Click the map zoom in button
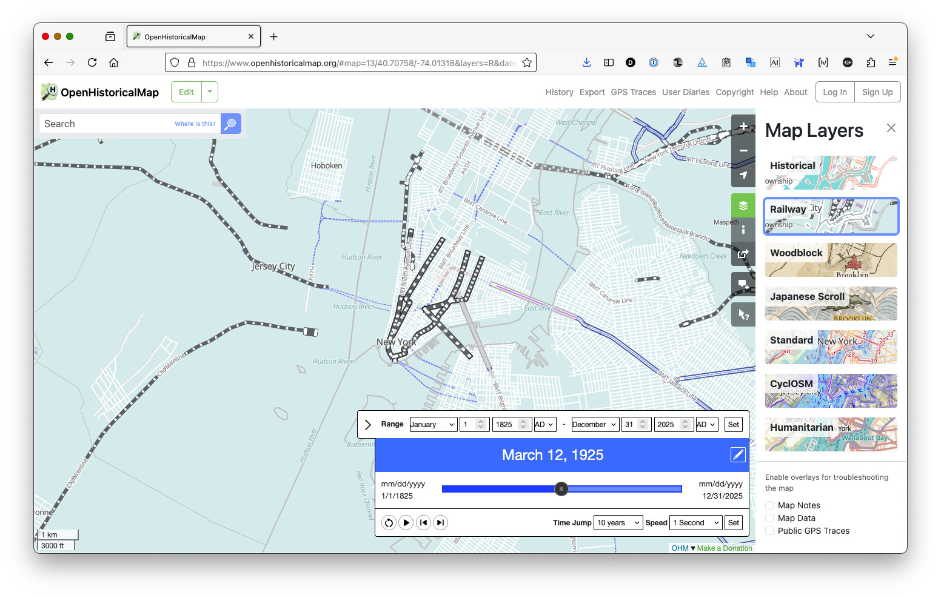Viewport: 941px width, 598px height. point(743,127)
